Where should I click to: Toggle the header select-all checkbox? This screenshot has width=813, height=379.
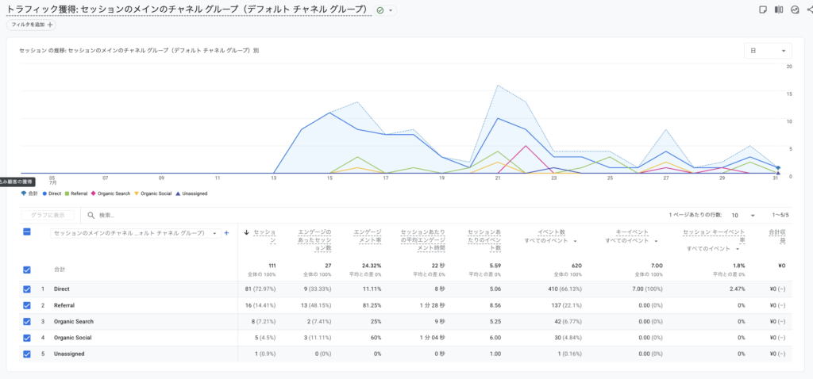tap(27, 232)
